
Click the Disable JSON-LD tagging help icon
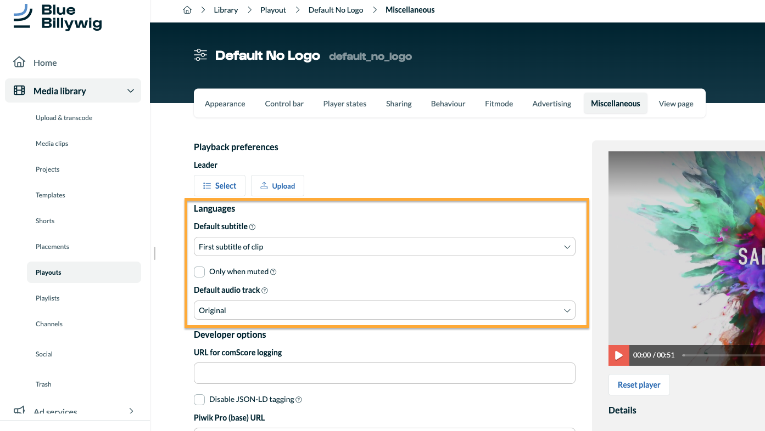point(299,400)
